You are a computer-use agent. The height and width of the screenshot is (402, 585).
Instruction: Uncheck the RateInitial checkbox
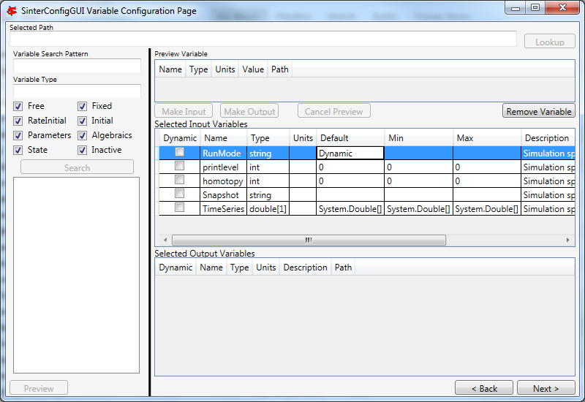tap(18, 121)
